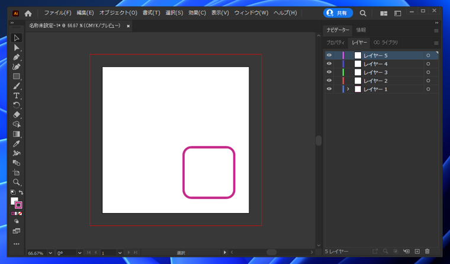Expand レイヤー 1 contents
Image resolution: width=450 pixels, height=264 pixels.
348,89
